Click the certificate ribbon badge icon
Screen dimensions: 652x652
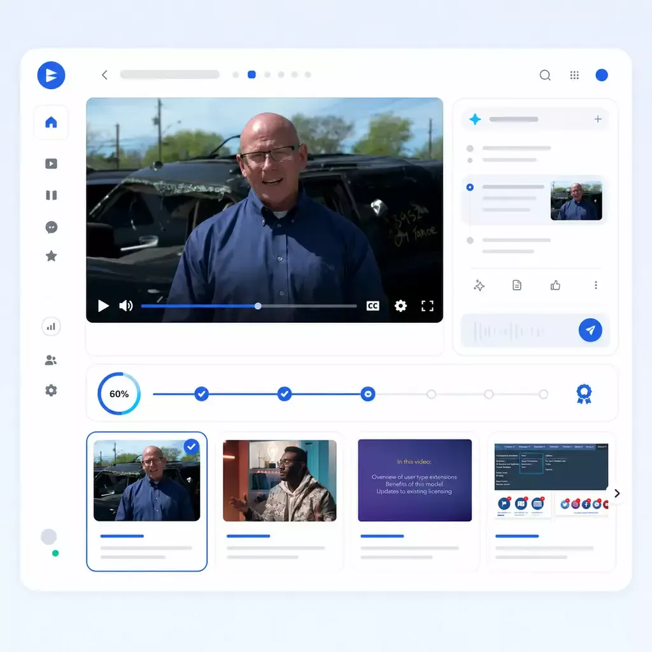point(584,393)
